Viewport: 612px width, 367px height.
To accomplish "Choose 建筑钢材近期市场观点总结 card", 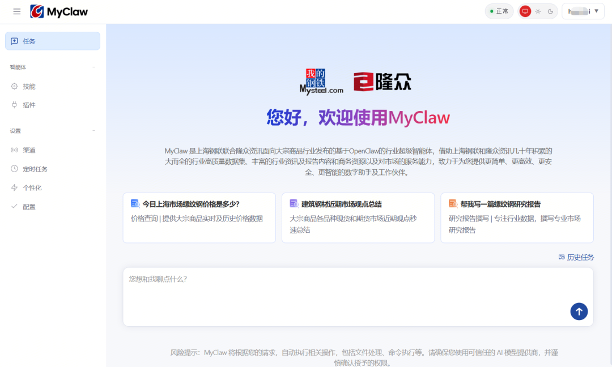I will [x=358, y=217].
